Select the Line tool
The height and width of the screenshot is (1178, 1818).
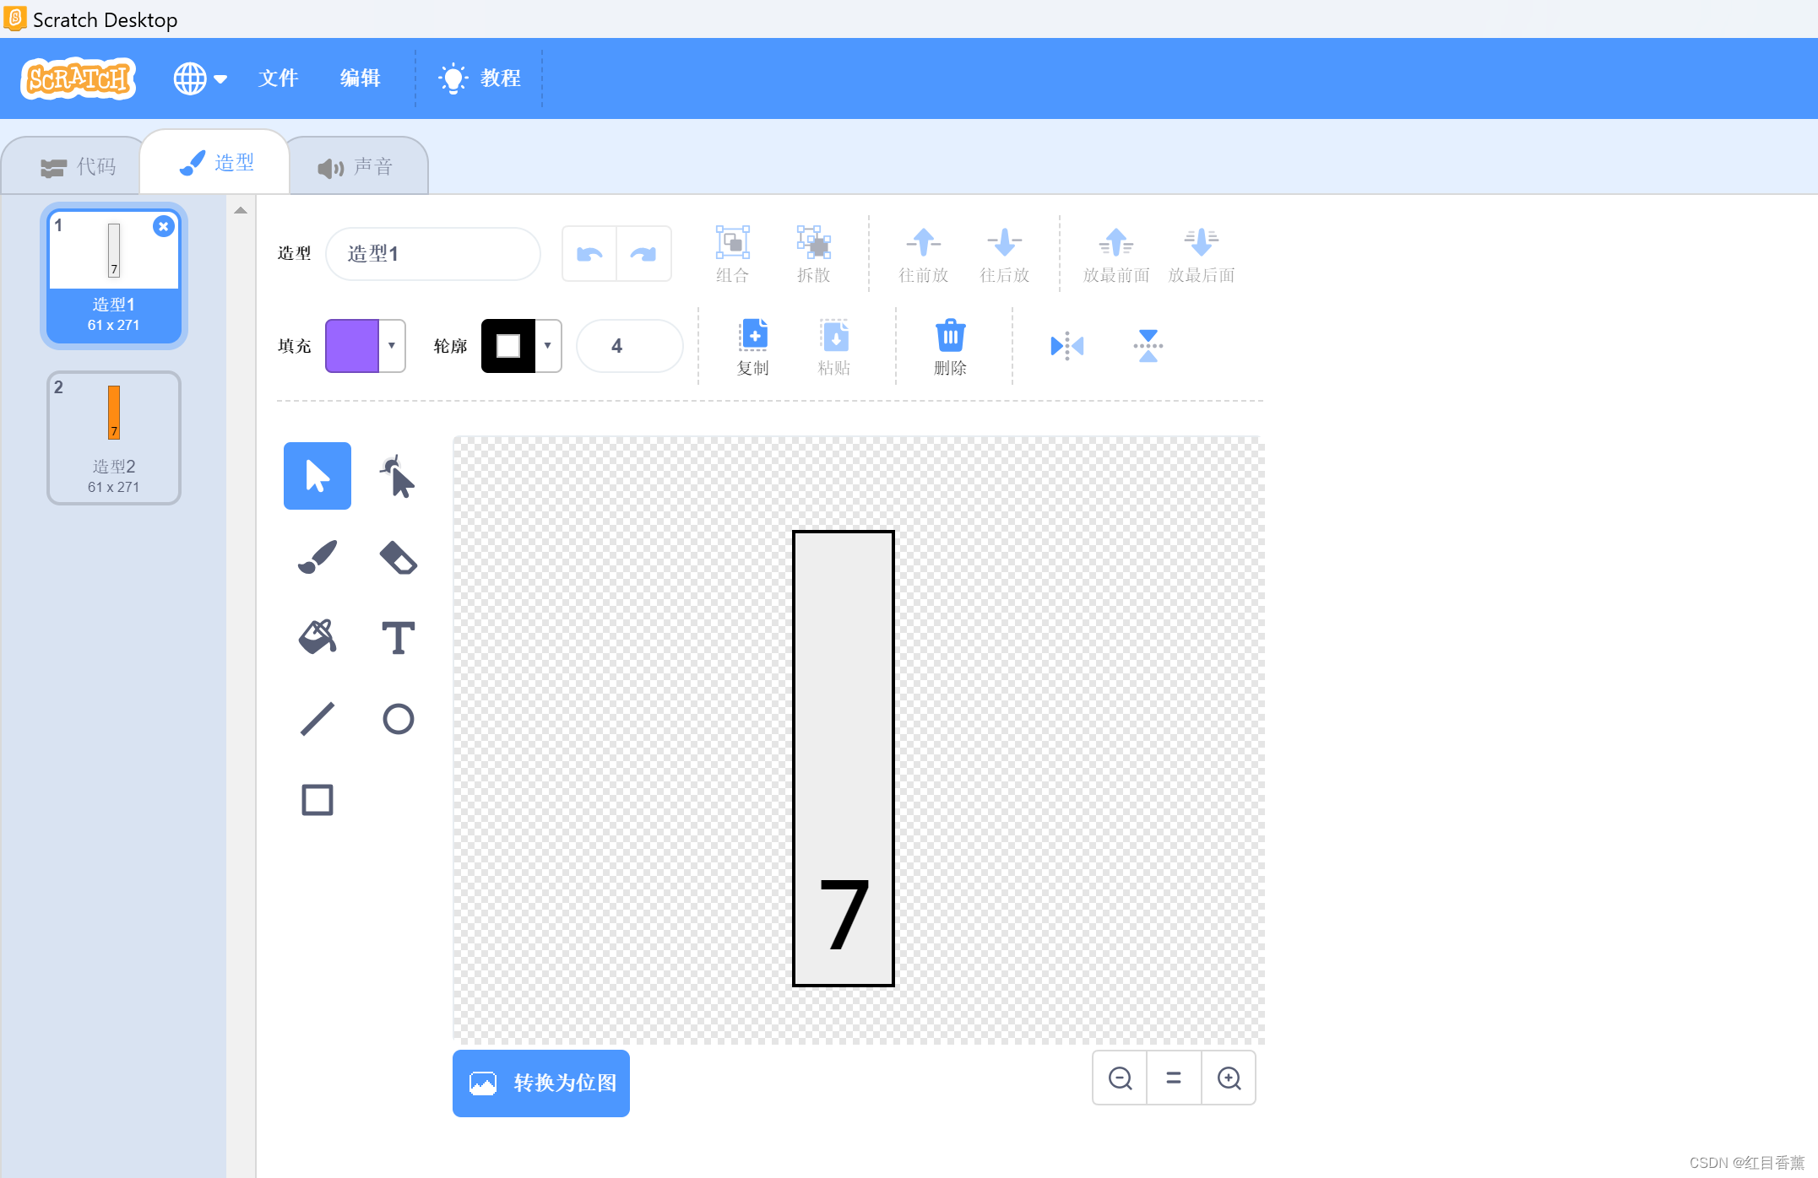[x=317, y=719]
